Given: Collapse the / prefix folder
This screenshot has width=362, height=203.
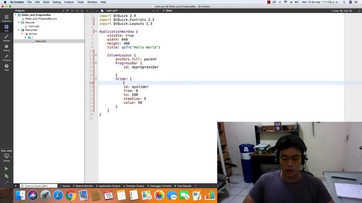Looking at the screenshot, I should tap(25, 38).
